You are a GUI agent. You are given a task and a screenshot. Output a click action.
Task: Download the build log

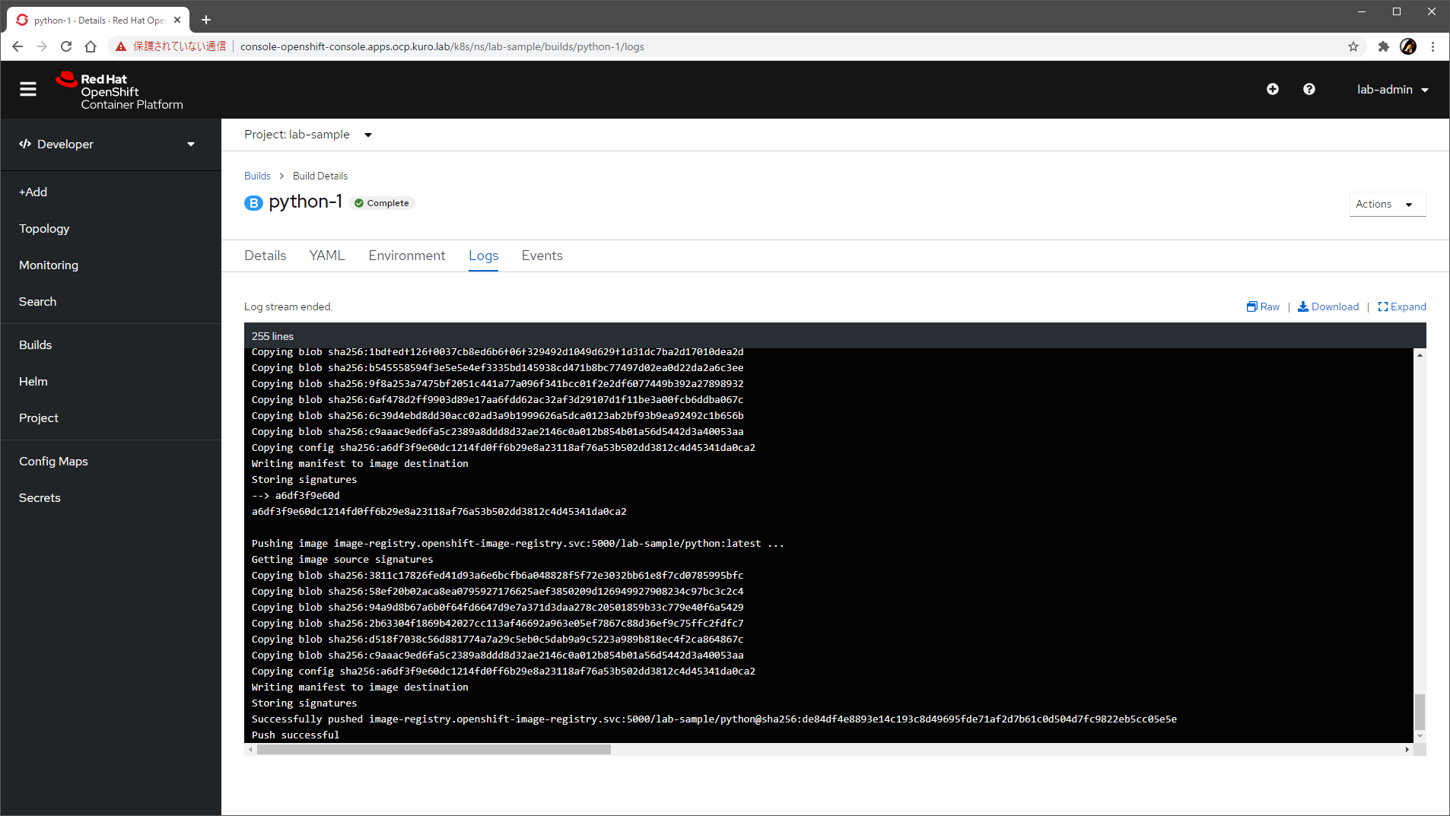click(x=1328, y=306)
